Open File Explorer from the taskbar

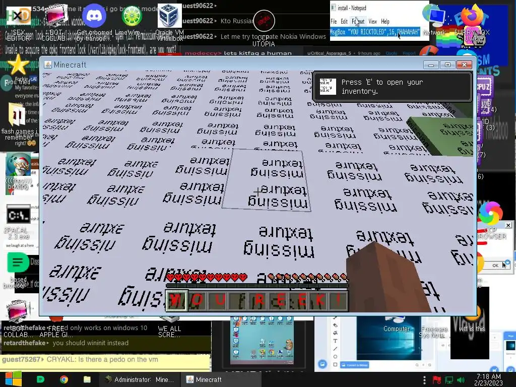pos(87,379)
